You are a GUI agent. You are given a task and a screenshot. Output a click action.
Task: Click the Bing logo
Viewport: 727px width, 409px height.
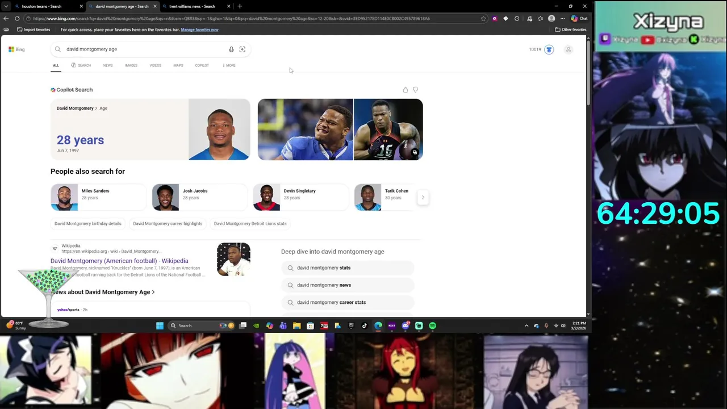click(16, 49)
